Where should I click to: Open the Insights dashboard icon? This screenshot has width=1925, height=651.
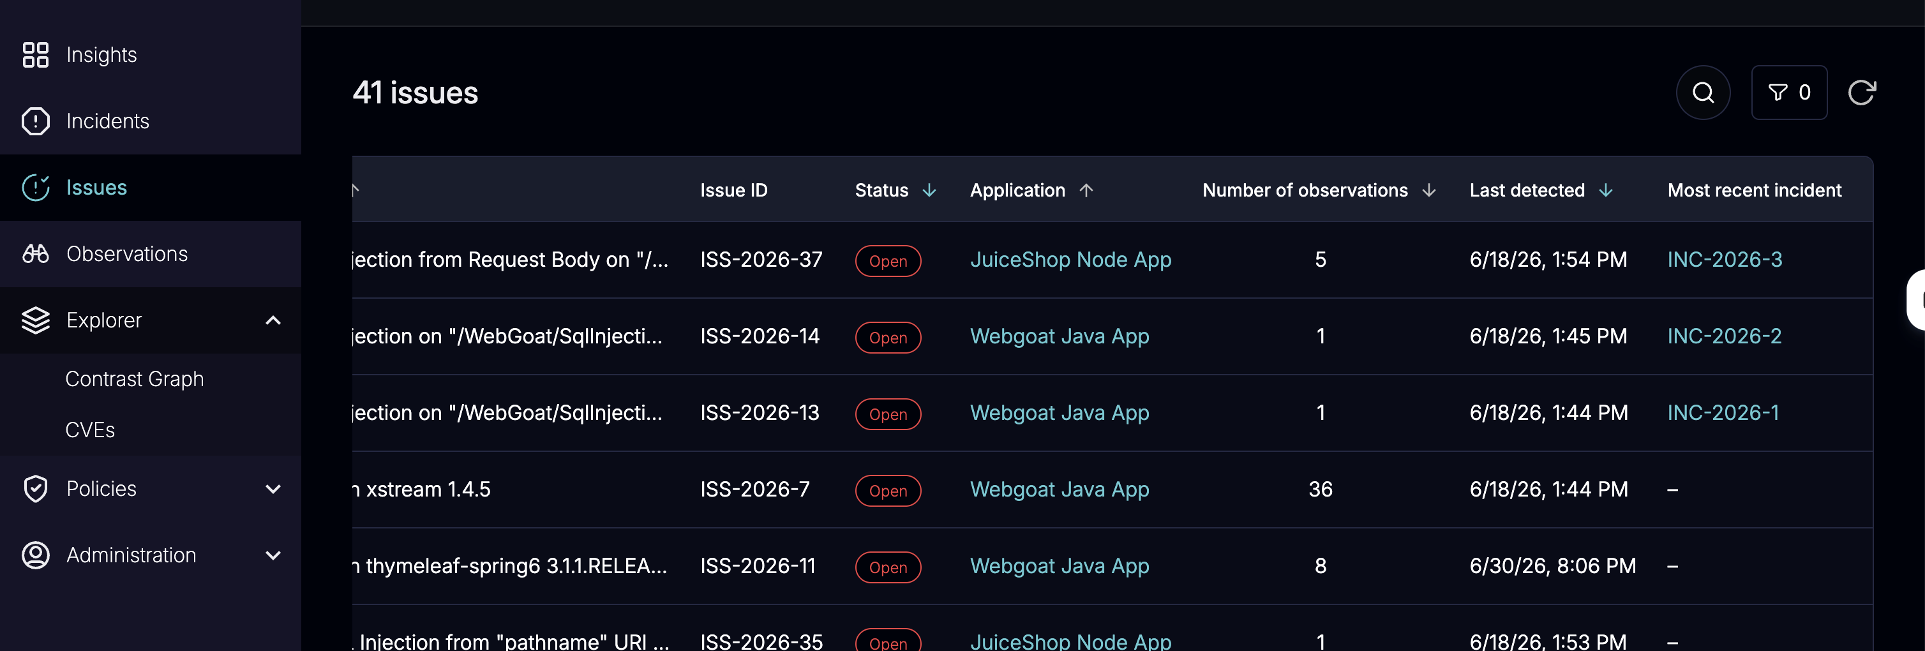point(35,54)
